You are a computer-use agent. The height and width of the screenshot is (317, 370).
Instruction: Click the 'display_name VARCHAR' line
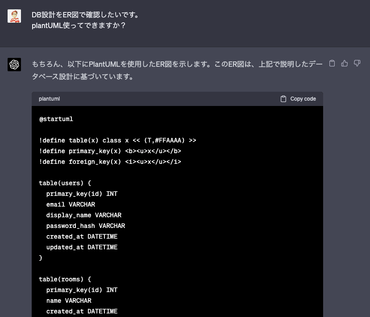84,215
